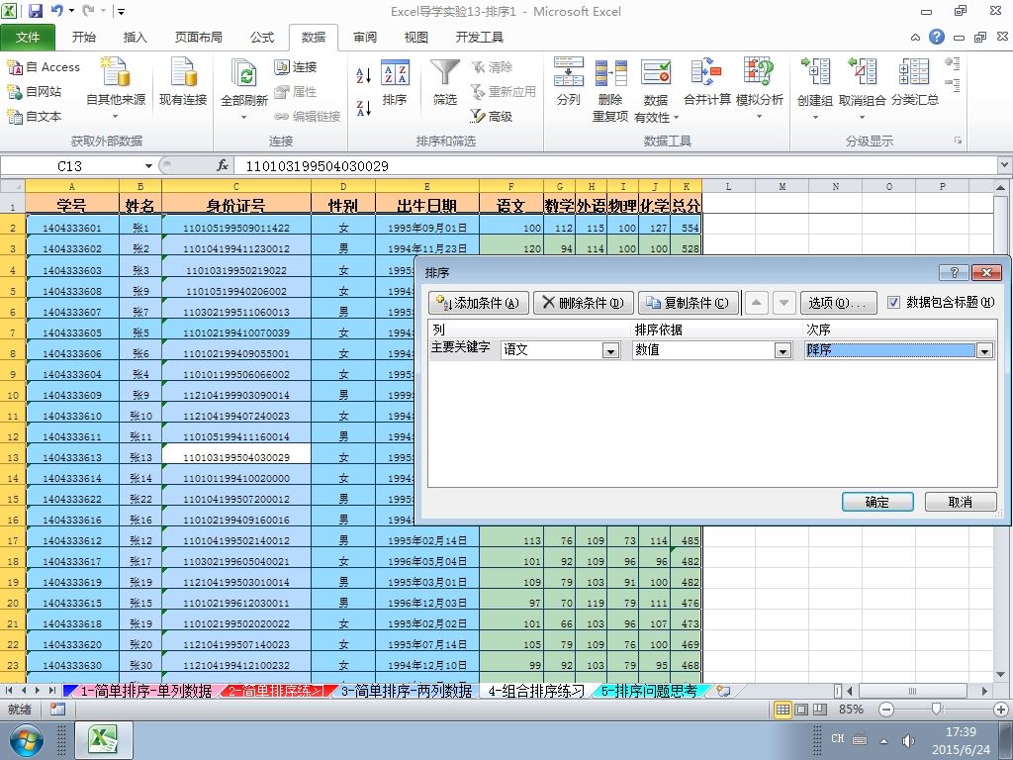Viewport: 1013px width, 760px height.
Task: Expand the Name Box dropdown arrow
Action: tap(148, 166)
